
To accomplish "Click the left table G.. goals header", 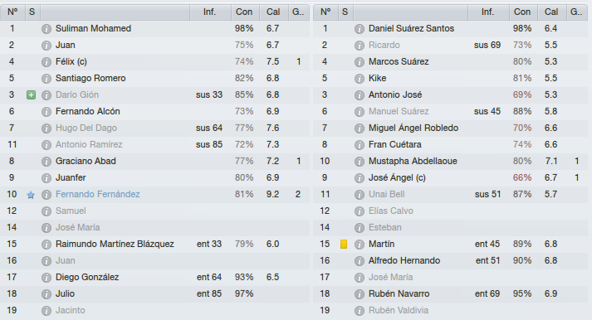I will coord(298,12).
